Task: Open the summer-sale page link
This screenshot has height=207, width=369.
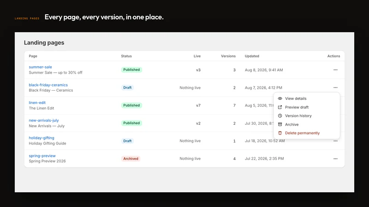Action: pos(40,67)
